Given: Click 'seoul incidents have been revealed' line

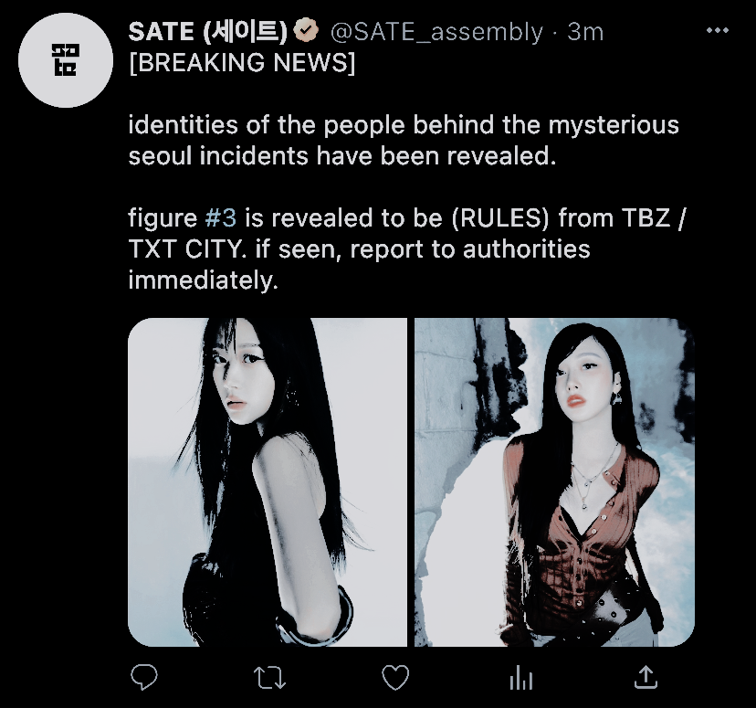Looking at the screenshot, I should tap(342, 156).
